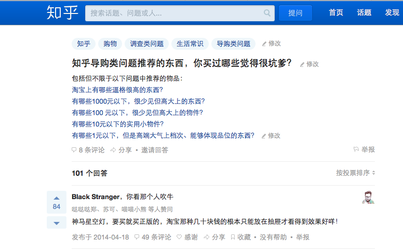Screen dimensions: 403x252
Task: View the question's 8 条评论 comments
Action: click(x=88, y=150)
